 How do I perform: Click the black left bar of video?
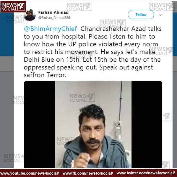point(39,124)
